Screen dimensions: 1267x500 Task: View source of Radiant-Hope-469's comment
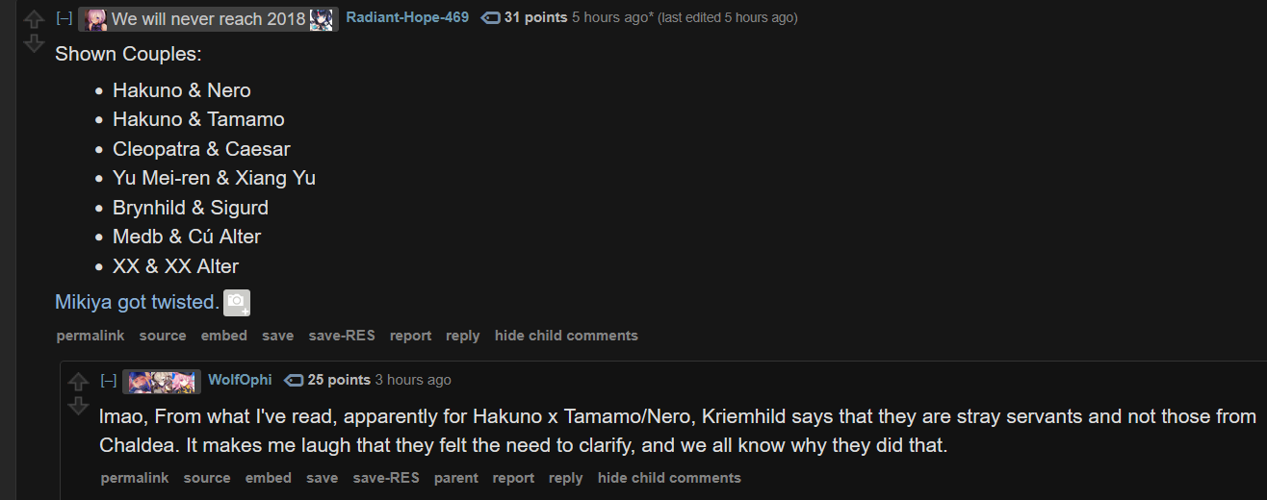[x=163, y=336]
